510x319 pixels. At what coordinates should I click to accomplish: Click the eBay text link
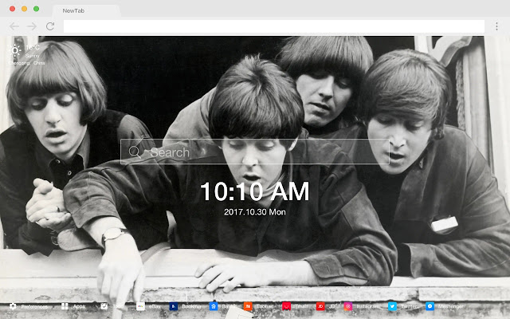155,306
